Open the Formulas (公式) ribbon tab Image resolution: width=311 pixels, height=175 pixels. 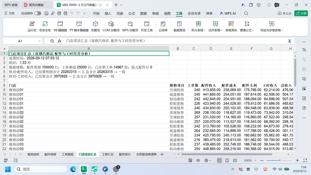(132, 13)
